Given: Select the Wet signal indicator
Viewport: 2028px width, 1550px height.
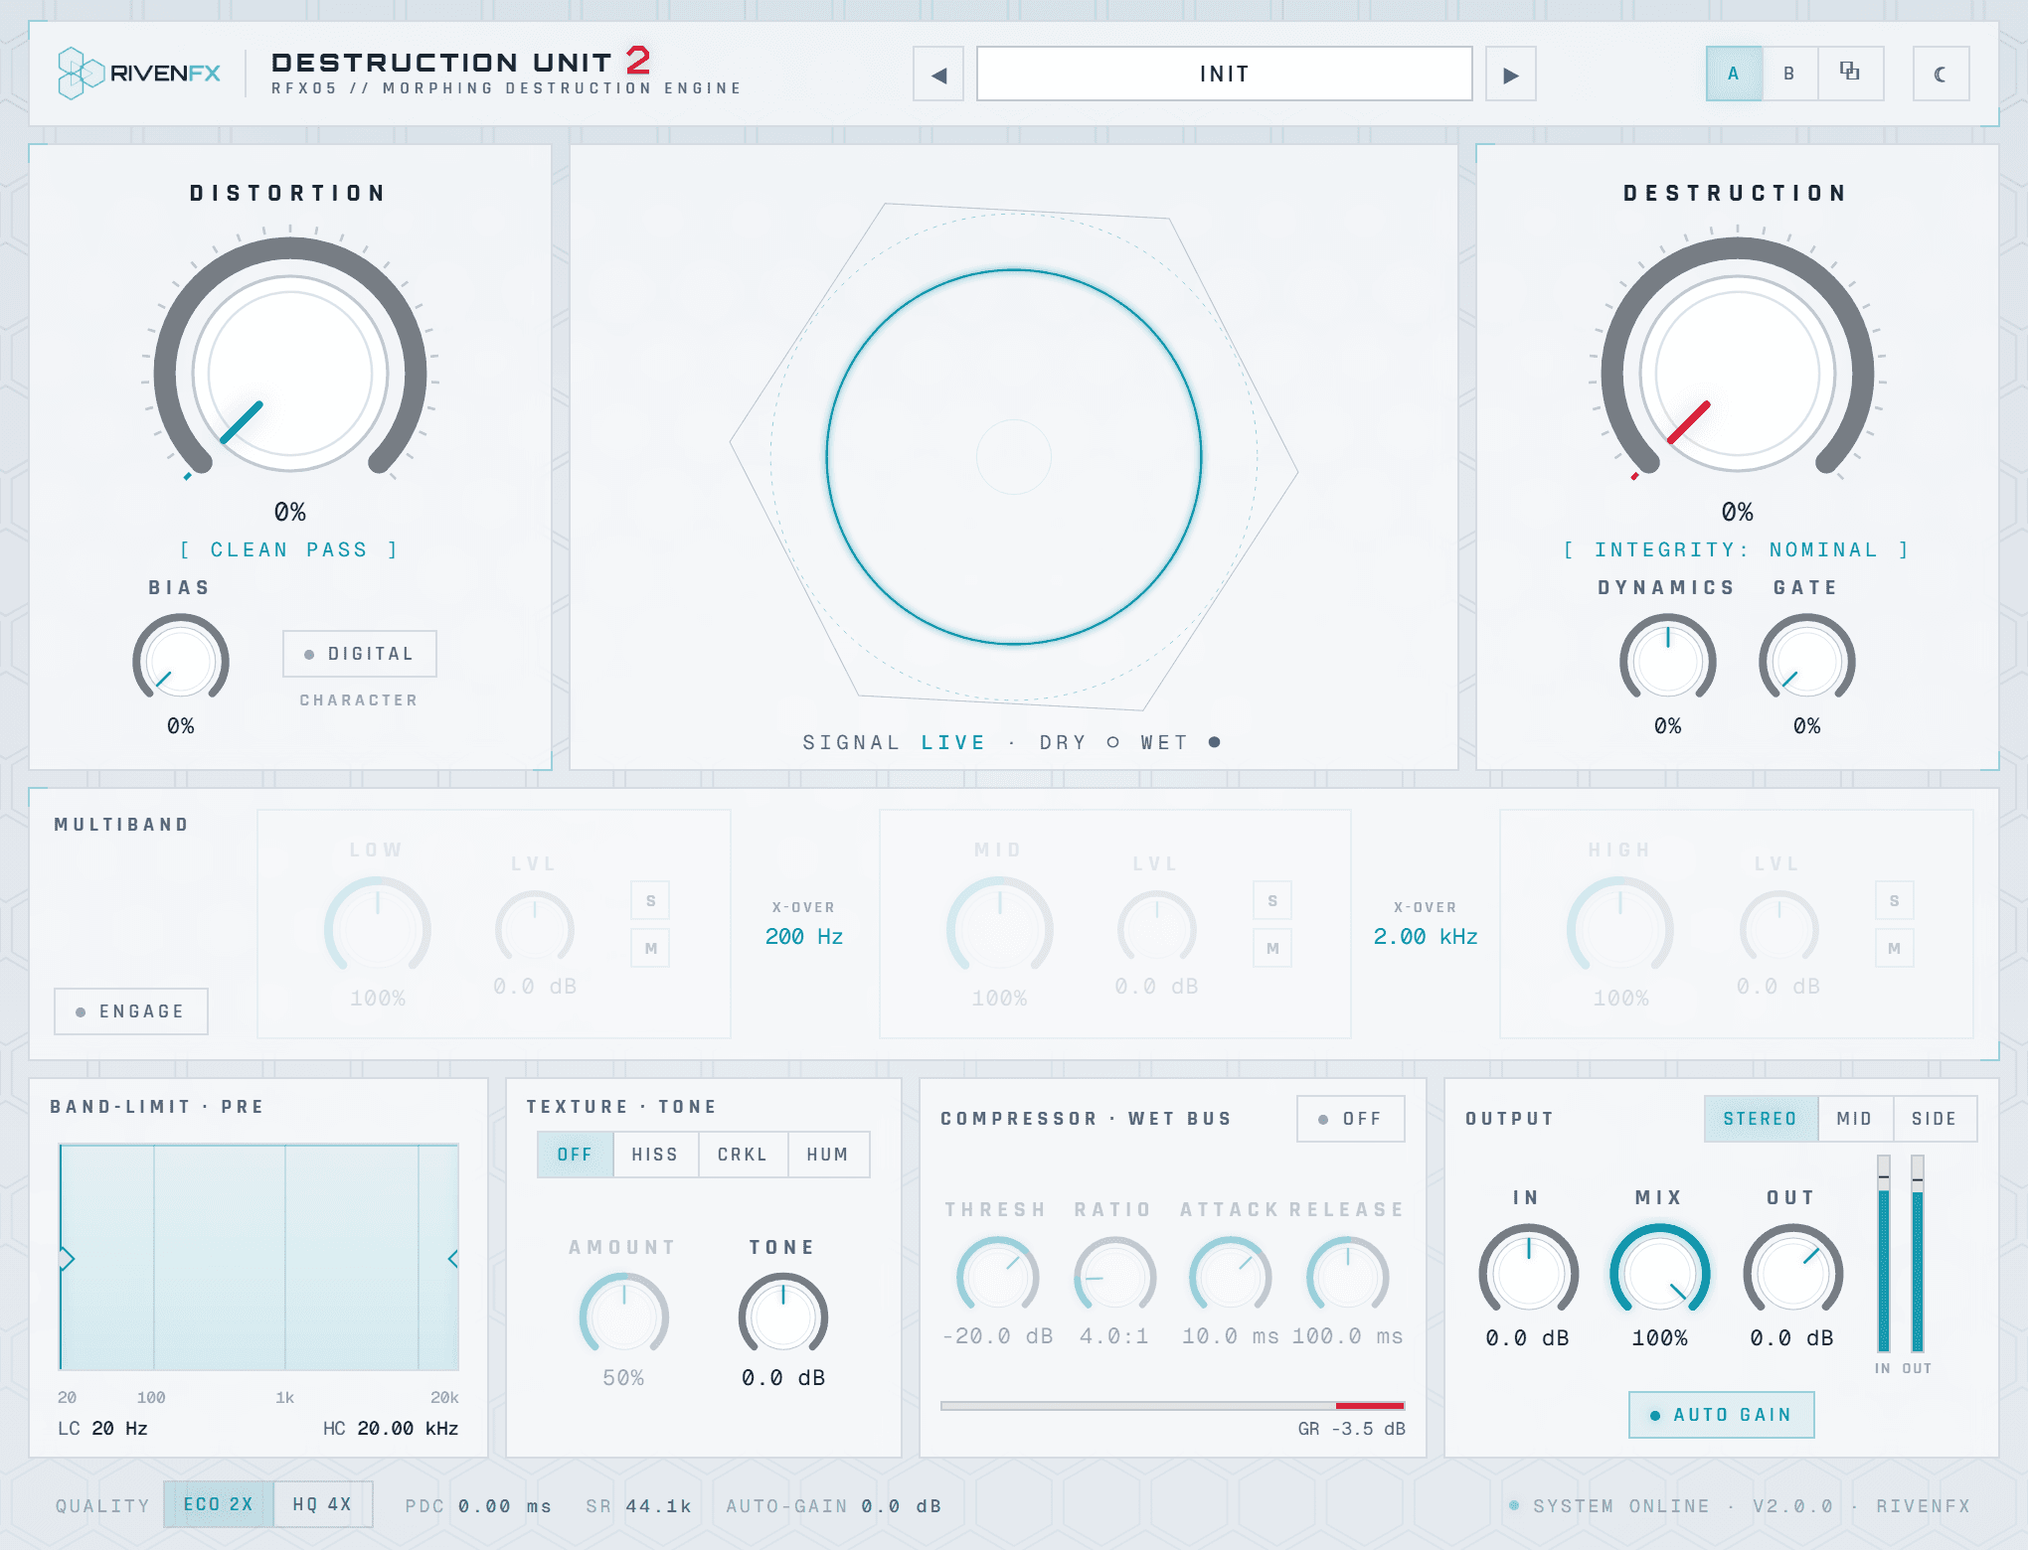Looking at the screenshot, I should (1214, 742).
